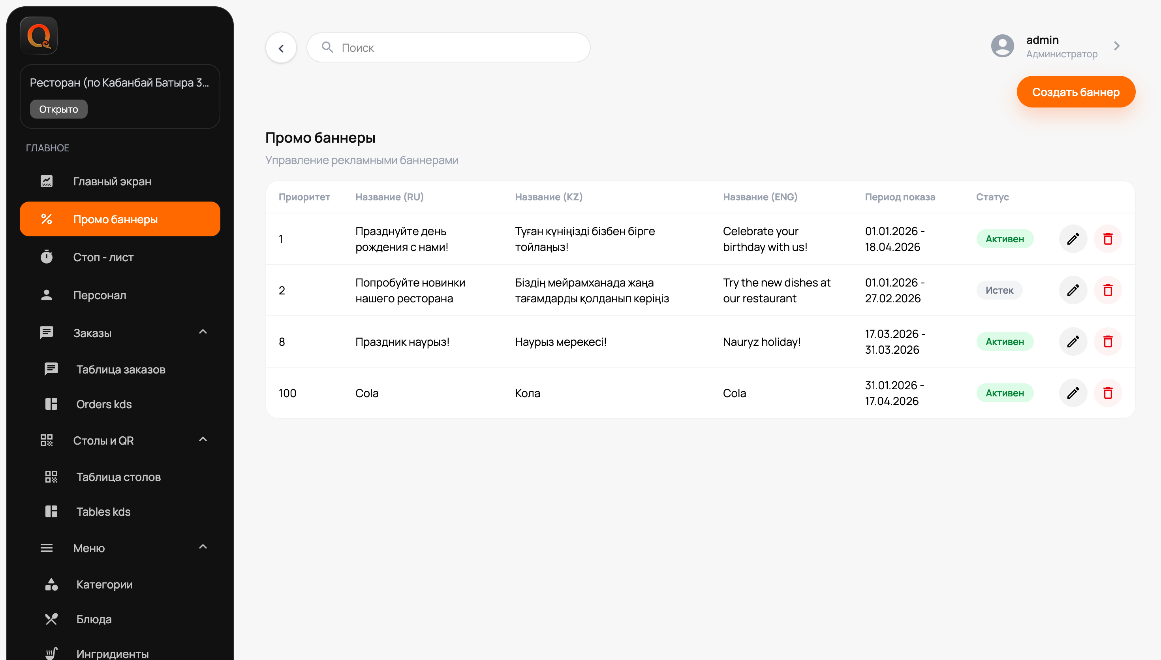The height and width of the screenshot is (660, 1161).
Task: Click the pencil icon to edit the Cola banner
Action: [x=1073, y=392]
